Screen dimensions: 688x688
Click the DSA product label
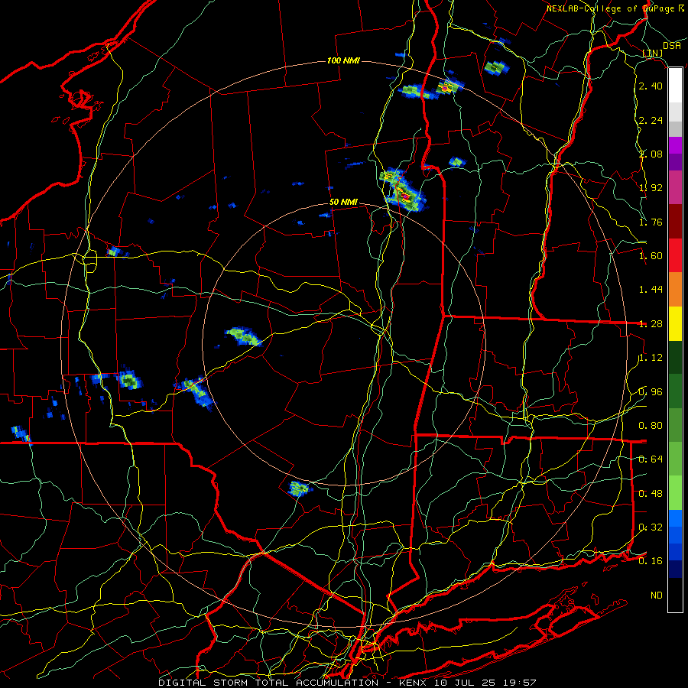coord(672,45)
